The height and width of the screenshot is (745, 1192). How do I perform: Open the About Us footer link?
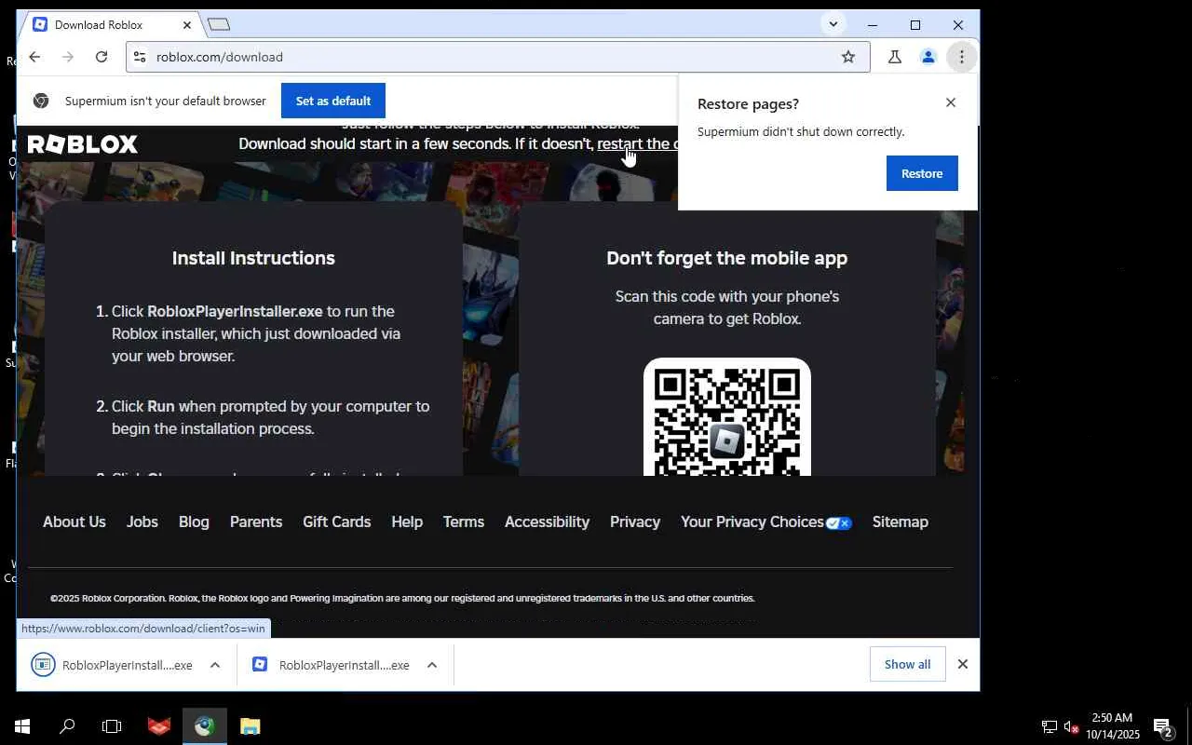click(74, 521)
